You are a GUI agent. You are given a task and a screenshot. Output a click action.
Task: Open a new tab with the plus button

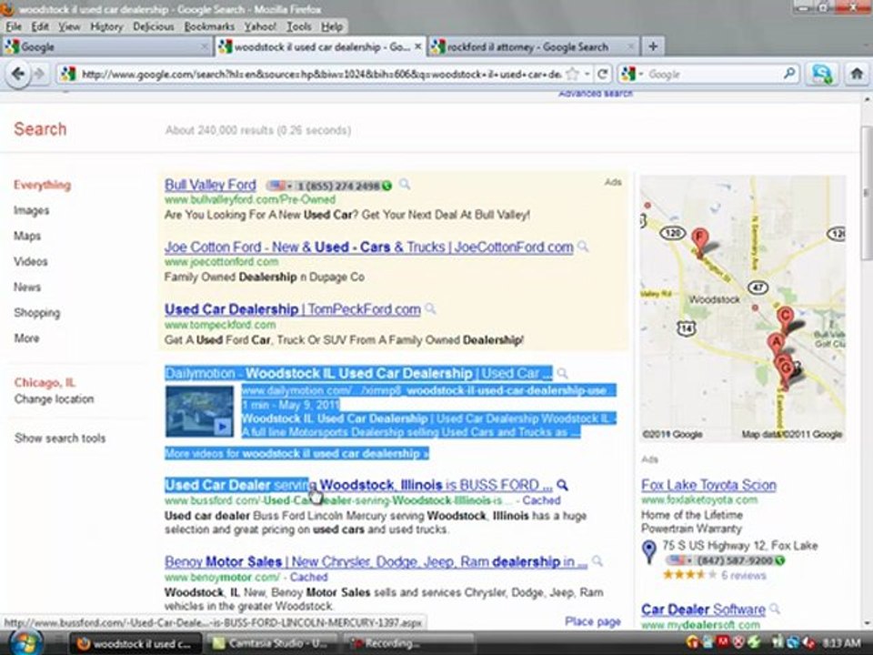pyautogui.click(x=653, y=46)
